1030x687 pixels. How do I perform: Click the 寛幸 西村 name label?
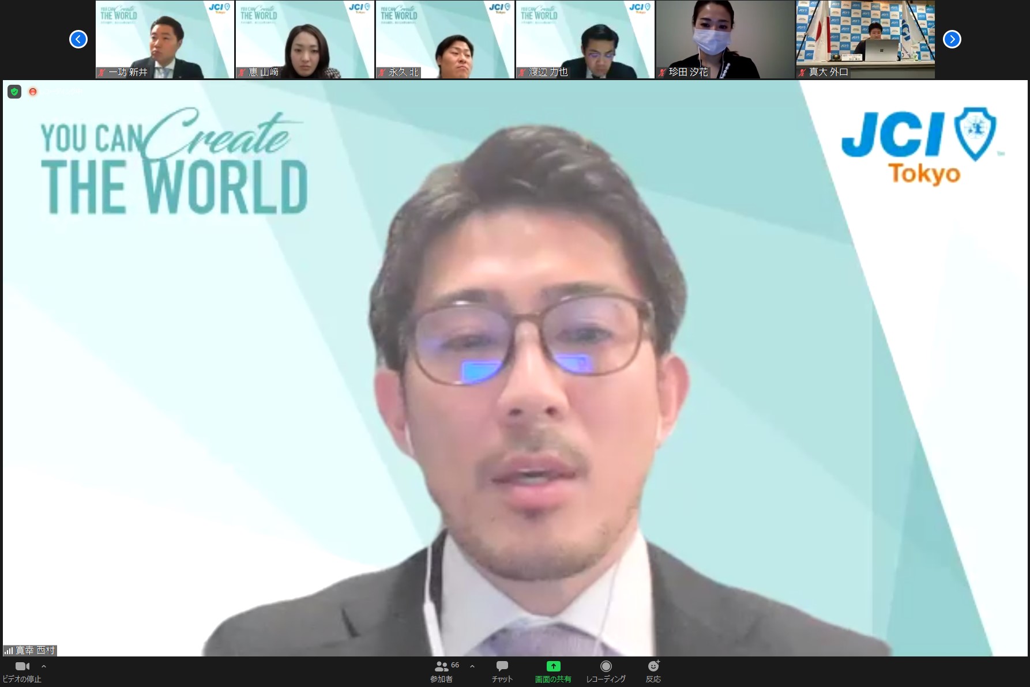click(35, 651)
